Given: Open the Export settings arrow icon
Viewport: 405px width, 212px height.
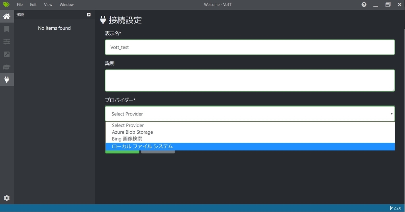Looking at the screenshot, I should coord(7,54).
